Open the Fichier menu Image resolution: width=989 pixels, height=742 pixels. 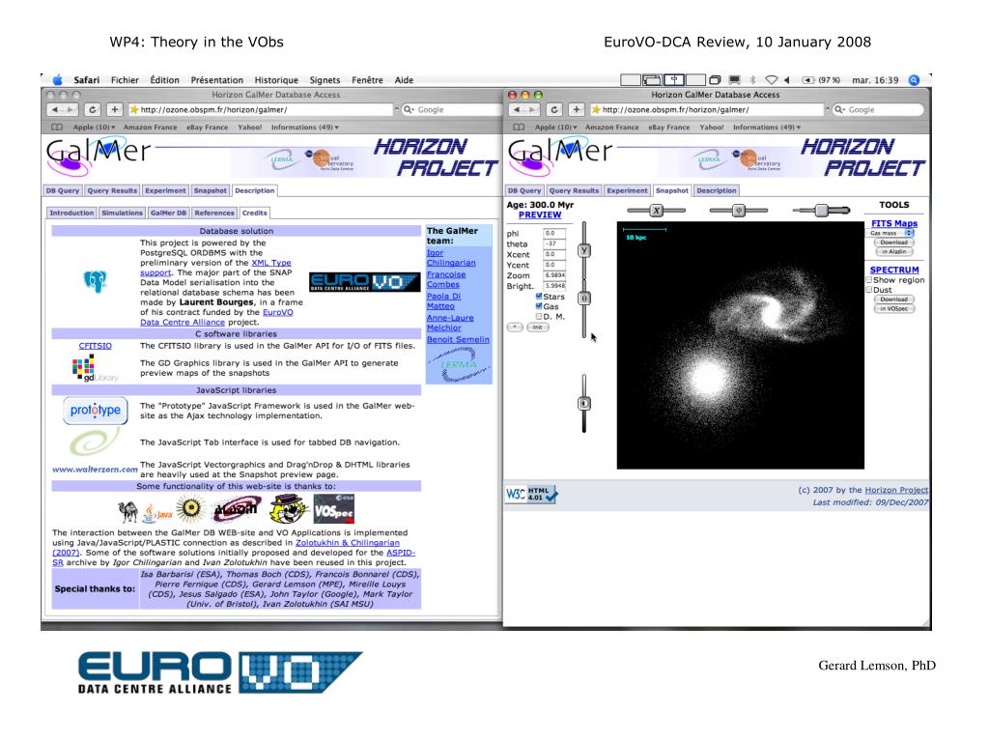[x=125, y=80]
